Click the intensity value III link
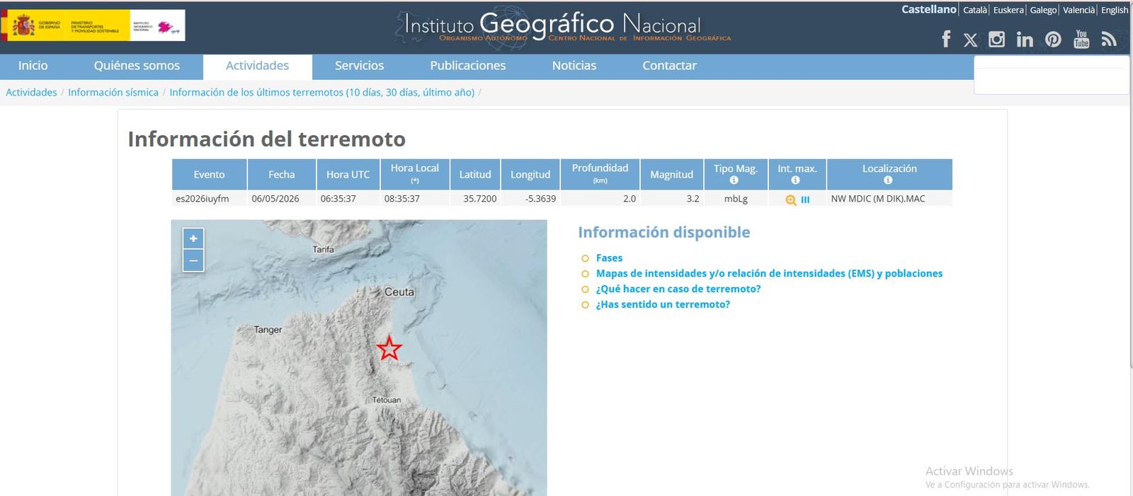 coord(805,200)
